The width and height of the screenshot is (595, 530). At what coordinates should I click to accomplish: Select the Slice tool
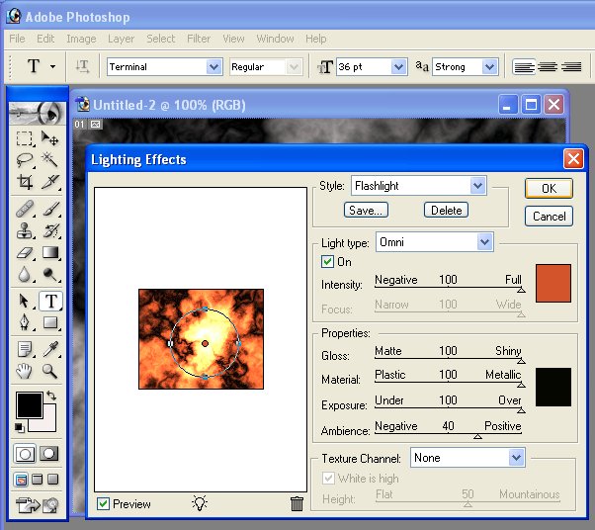(49, 182)
